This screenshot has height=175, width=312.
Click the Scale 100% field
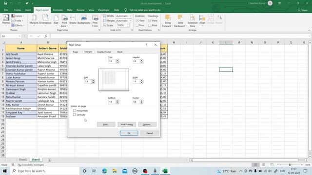(x=122, y=25)
